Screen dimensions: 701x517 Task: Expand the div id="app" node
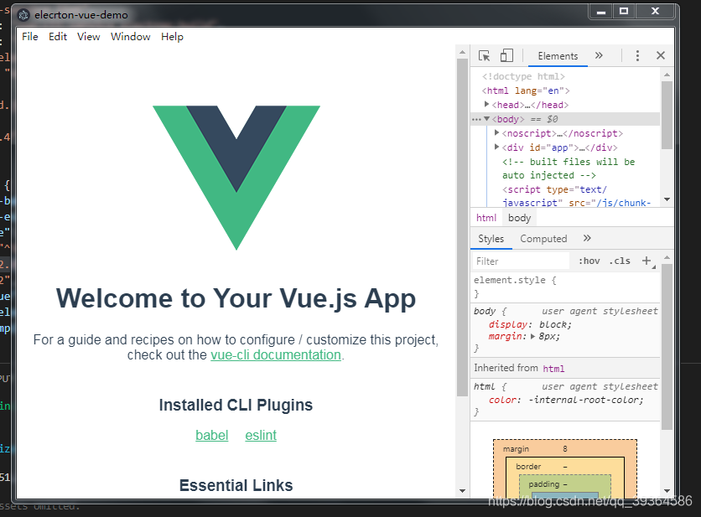[496, 147]
